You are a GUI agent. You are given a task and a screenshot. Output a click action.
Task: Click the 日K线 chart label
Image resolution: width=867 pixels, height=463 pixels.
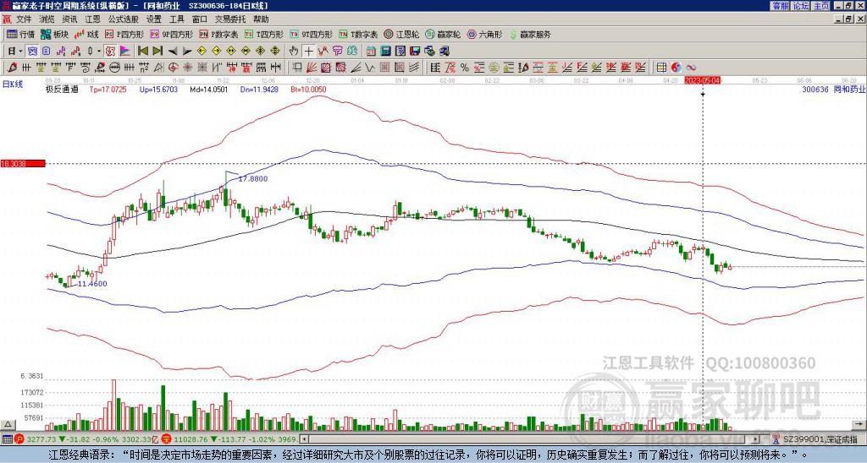(12, 84)
